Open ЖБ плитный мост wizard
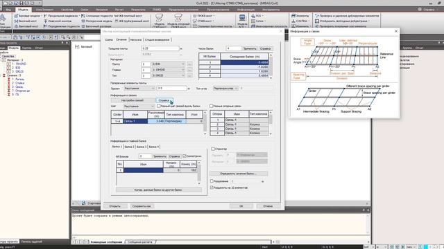Viewport: 444px width, 249px height. point(128,16)
